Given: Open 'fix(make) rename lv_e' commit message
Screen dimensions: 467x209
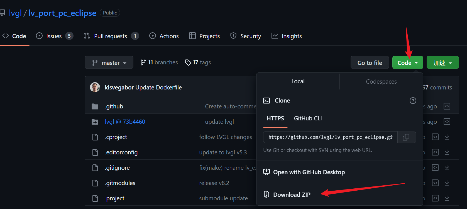Looking at the screenshot, I should click(228, 168).
